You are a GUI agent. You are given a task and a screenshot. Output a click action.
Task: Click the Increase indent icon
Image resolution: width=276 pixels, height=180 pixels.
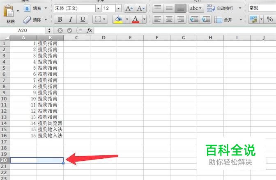(206, 19)
